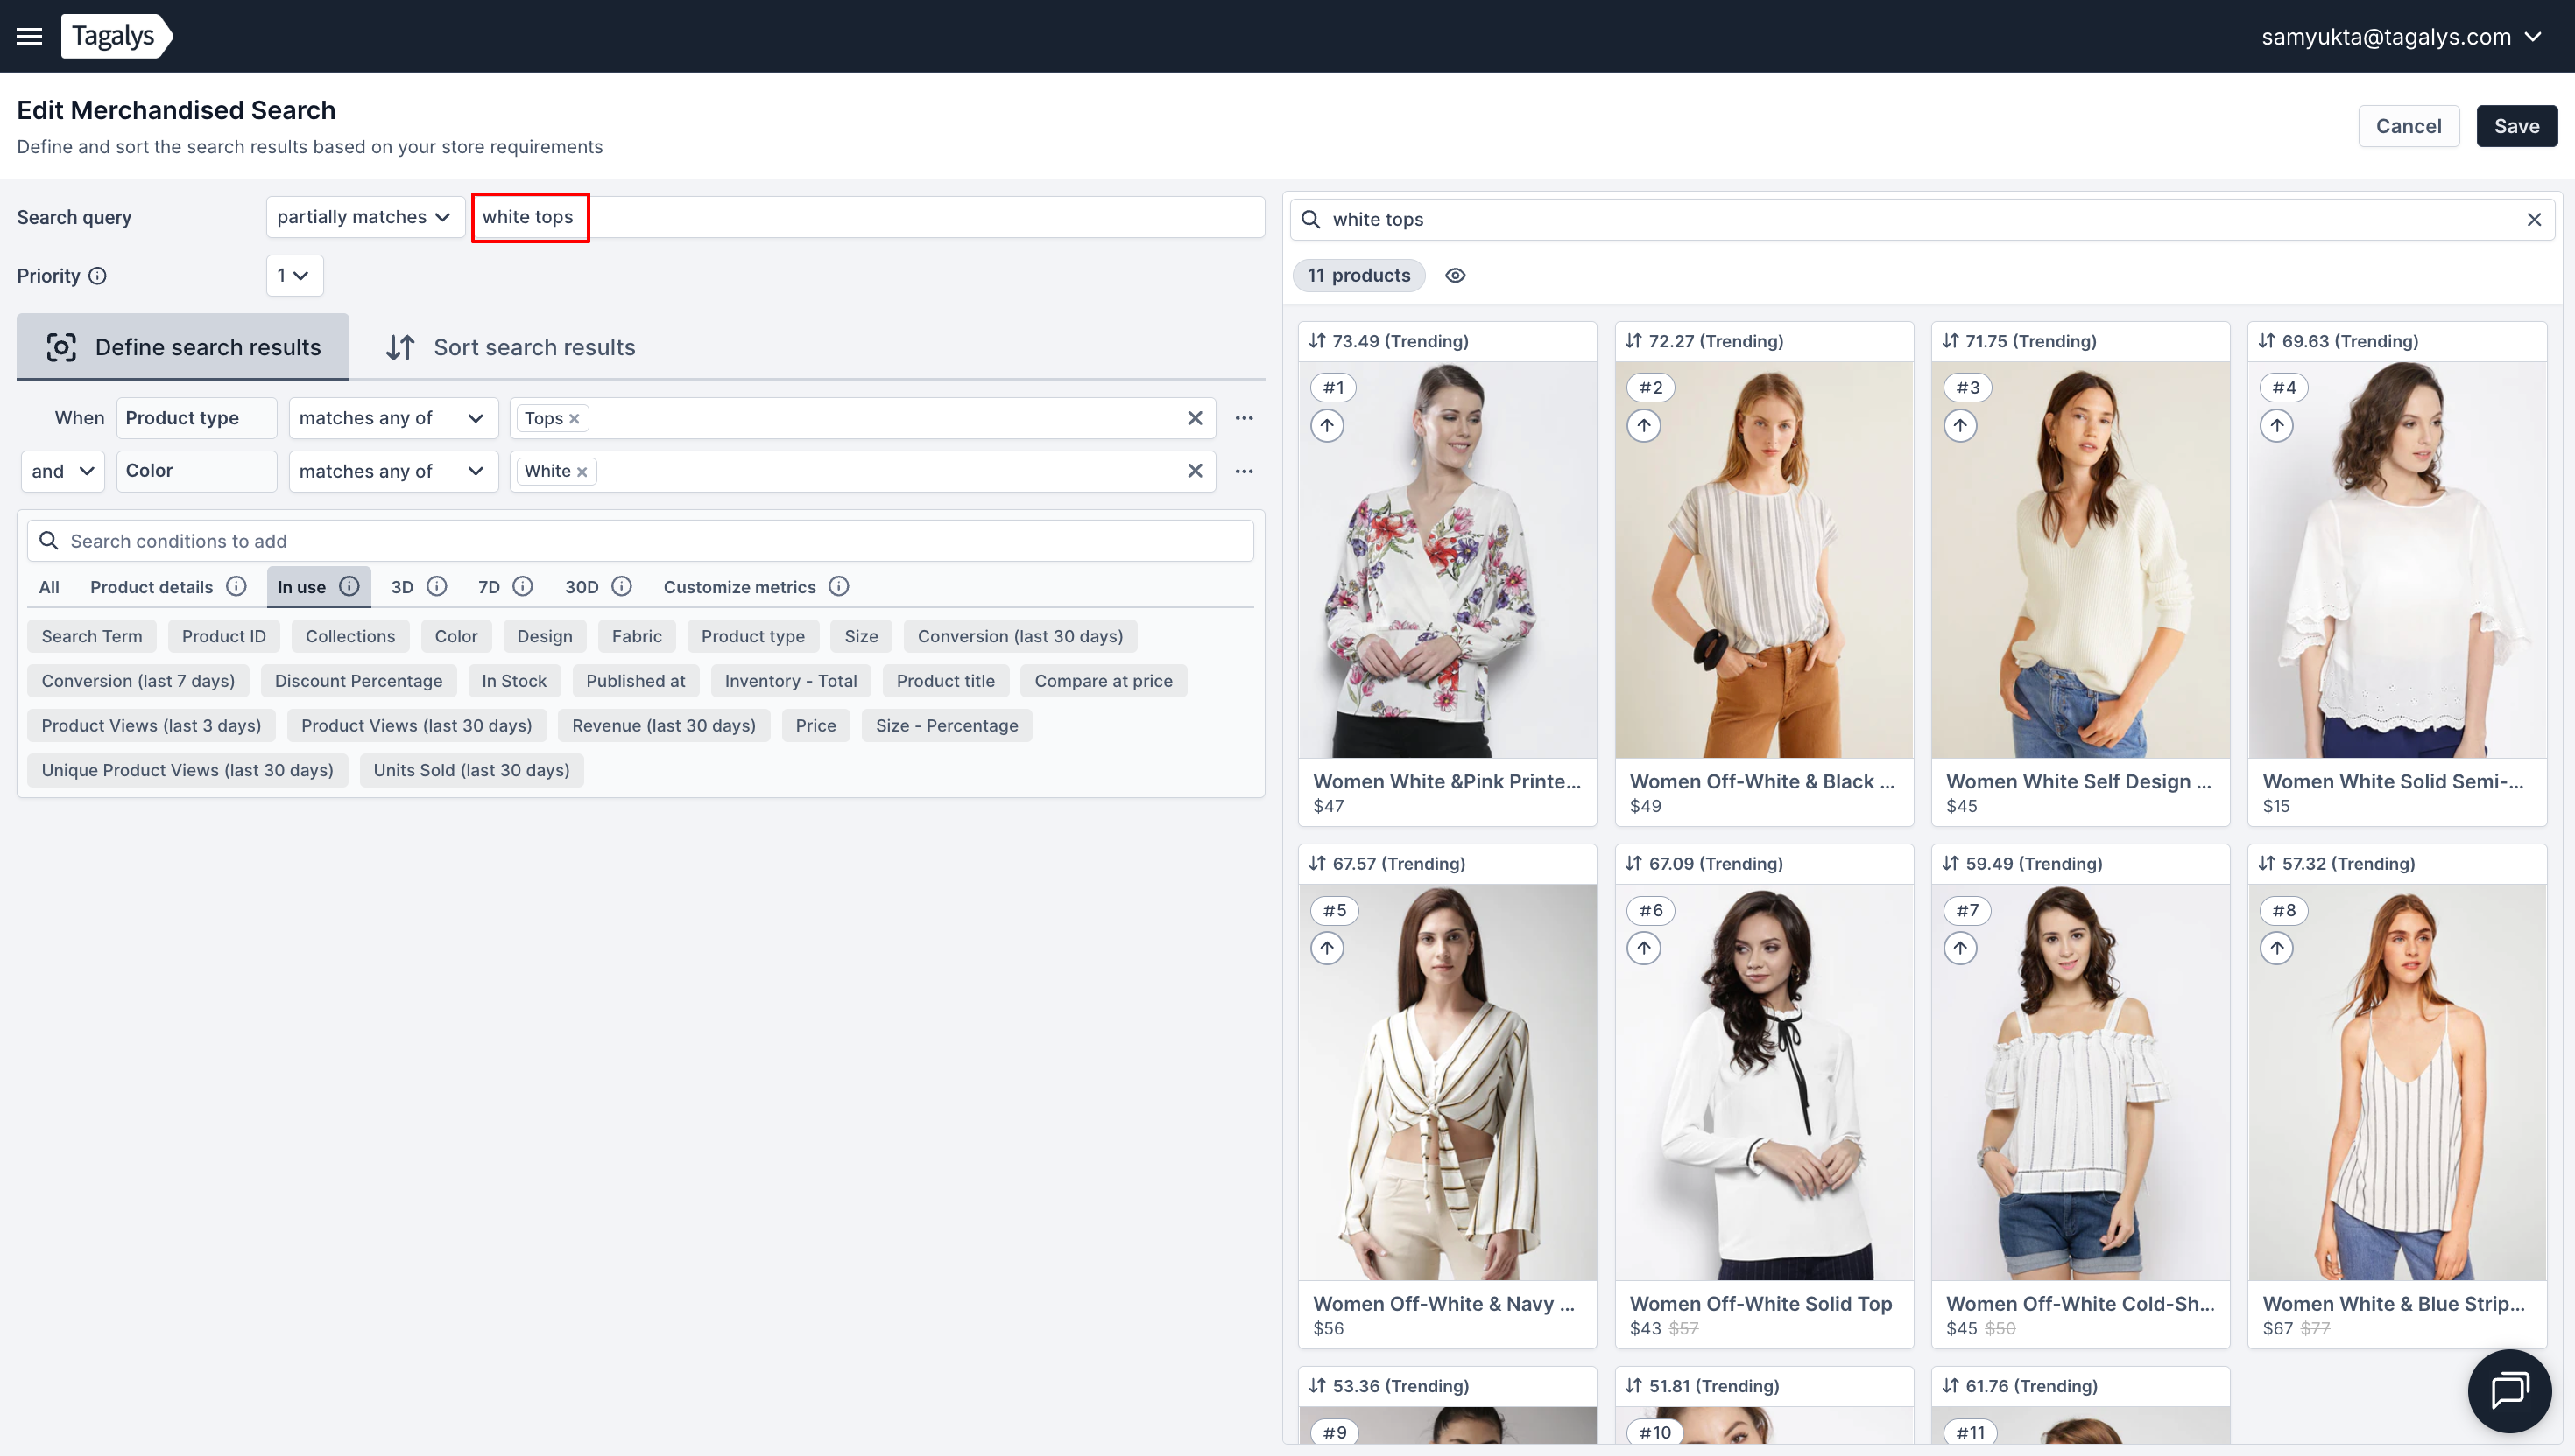Remove the White color tag
2575x1456 pixels.
coord(582,472)
